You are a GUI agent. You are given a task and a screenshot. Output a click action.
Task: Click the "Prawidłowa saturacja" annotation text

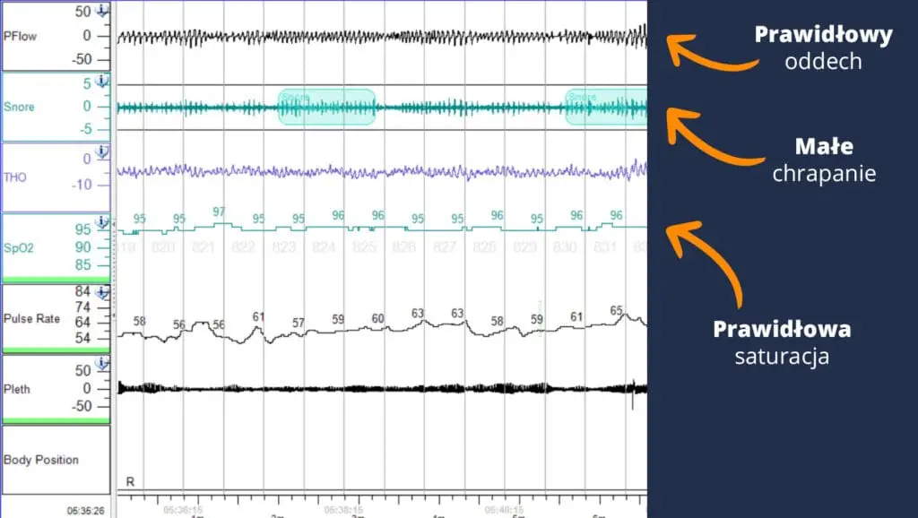(x=782, y=342)
